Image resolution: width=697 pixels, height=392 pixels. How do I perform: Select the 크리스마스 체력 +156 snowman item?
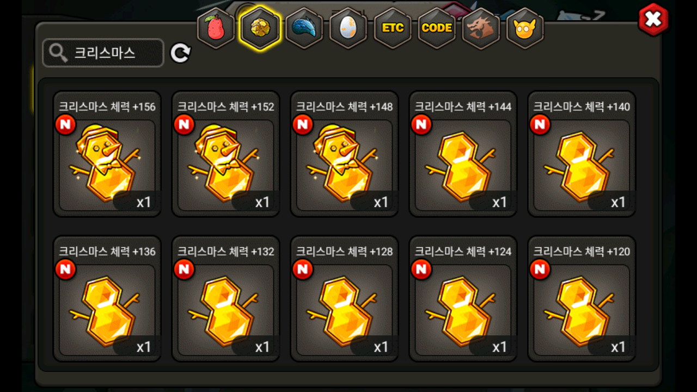point(107,154)
